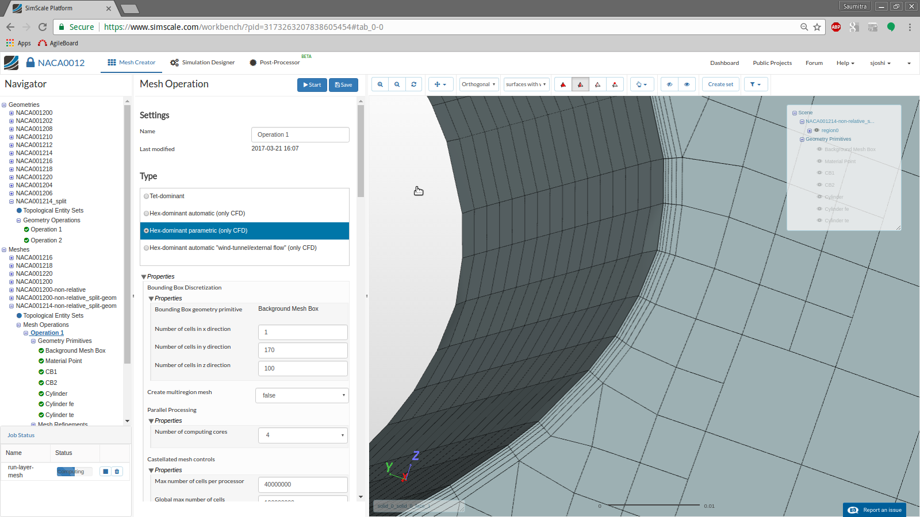Open the Number of computing cores dropdown
Image resolution: width=920 pixels, height=517 pixels.
[302, 435]
